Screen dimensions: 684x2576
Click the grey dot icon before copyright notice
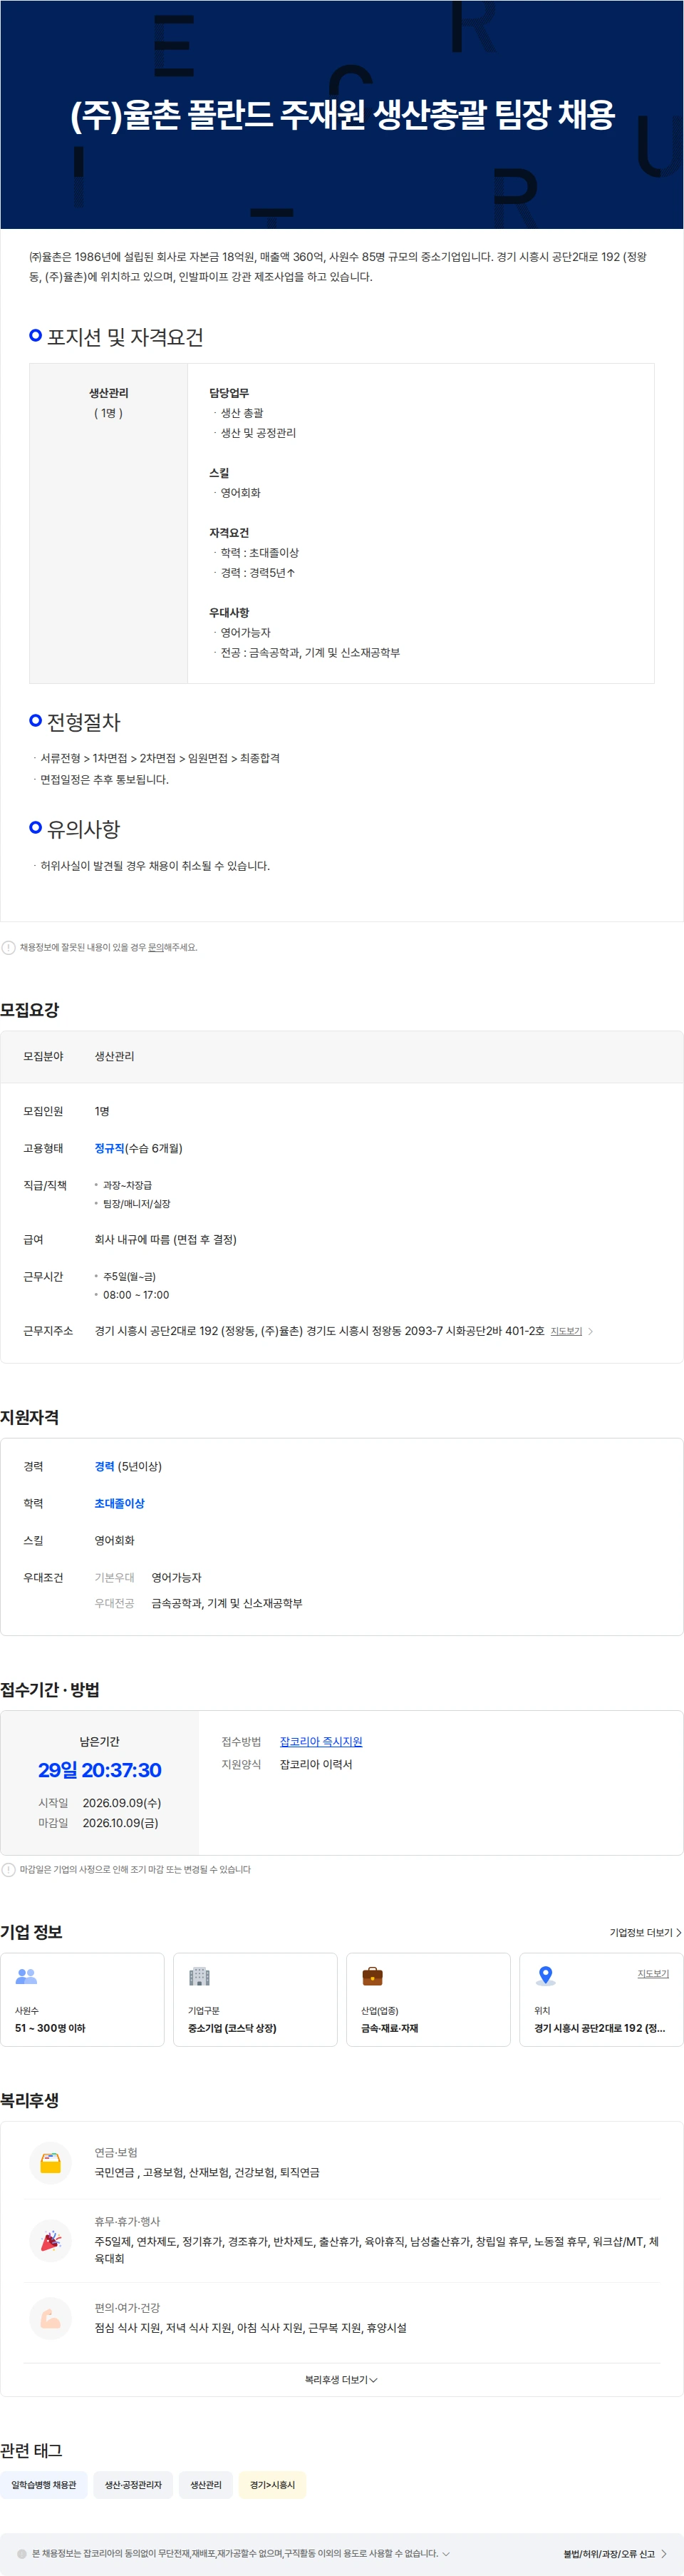tap(22, 2553)
